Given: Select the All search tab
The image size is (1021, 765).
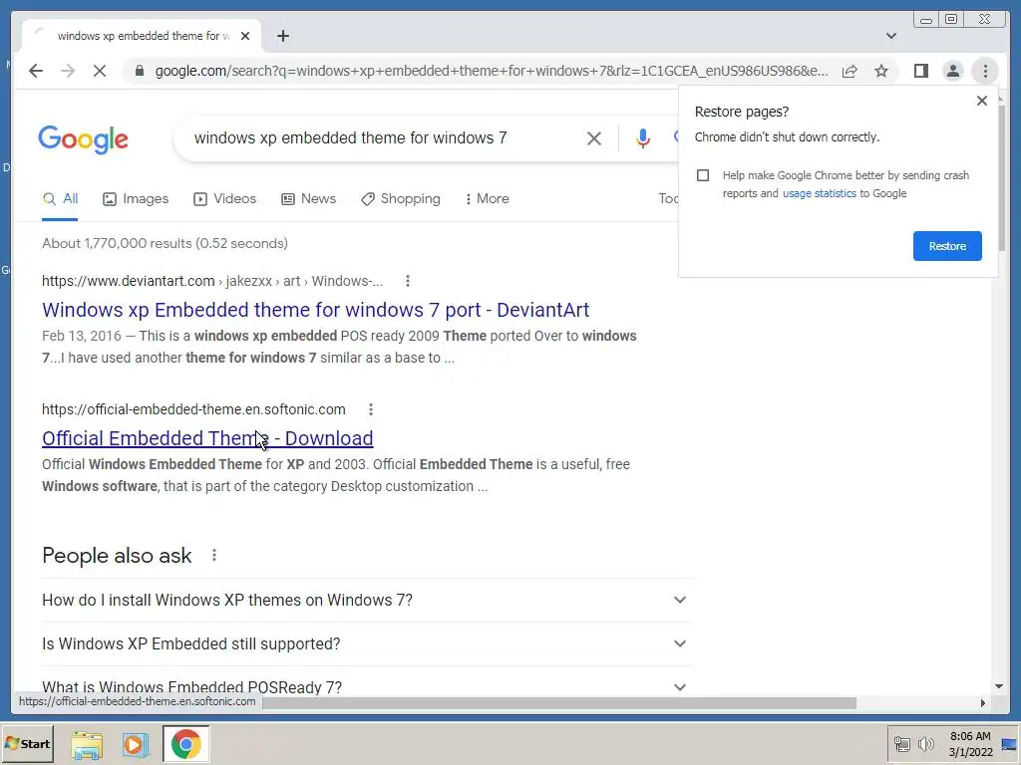Looking at the screenshot, I should coord(60,199).
